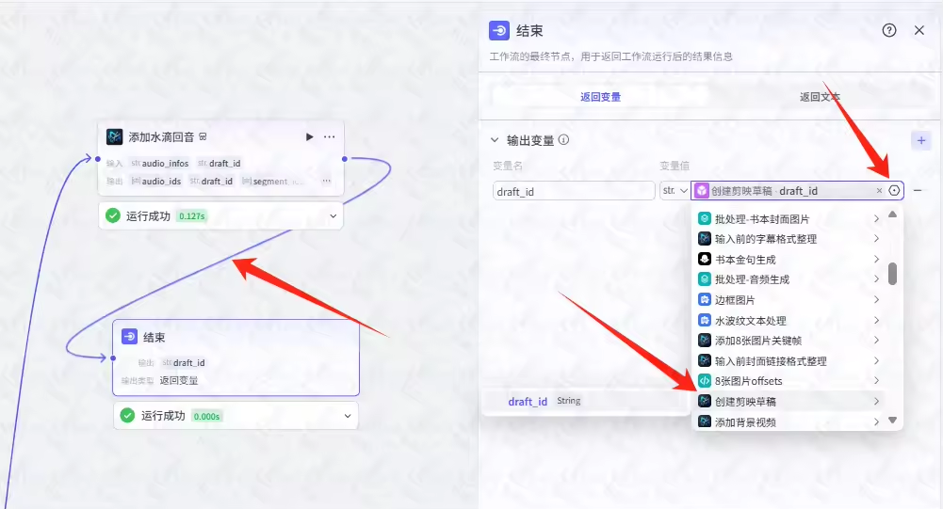
Task: Add a new output variable with plus button
Action: (921, 140)
